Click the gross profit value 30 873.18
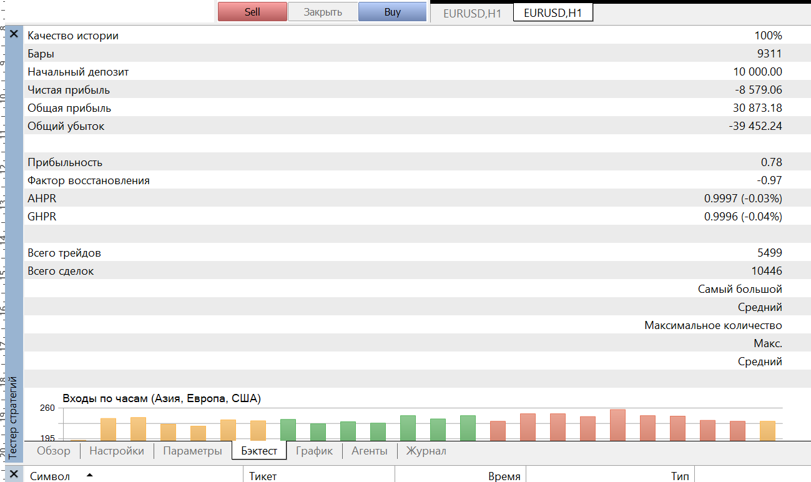The width and height of the screenshot is (811, 482). tap(758, 108)
